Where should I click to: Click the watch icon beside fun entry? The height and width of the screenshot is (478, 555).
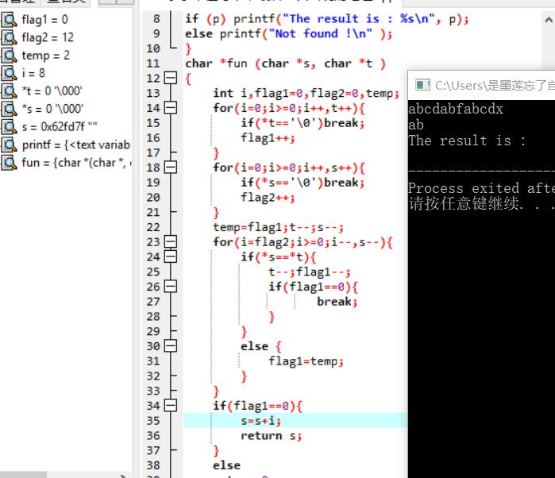pos(10,163)
